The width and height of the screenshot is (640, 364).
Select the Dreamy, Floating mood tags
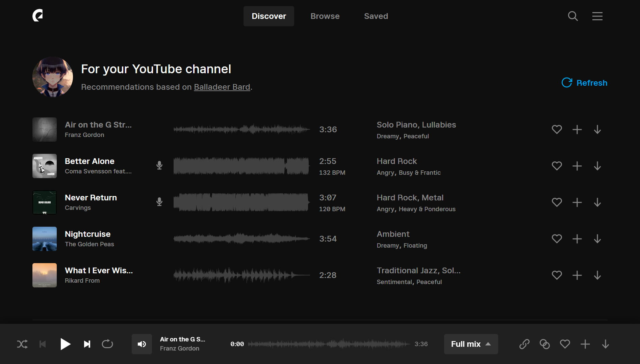point(402,246)
